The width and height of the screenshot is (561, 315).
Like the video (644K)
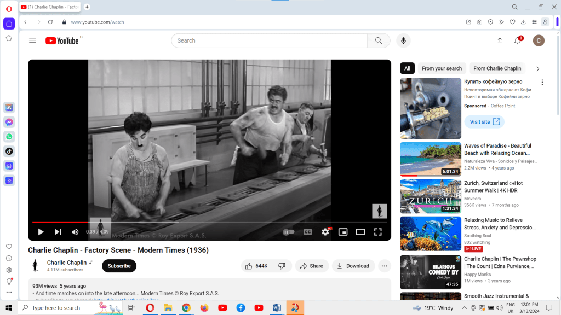(x=256, y=266)
